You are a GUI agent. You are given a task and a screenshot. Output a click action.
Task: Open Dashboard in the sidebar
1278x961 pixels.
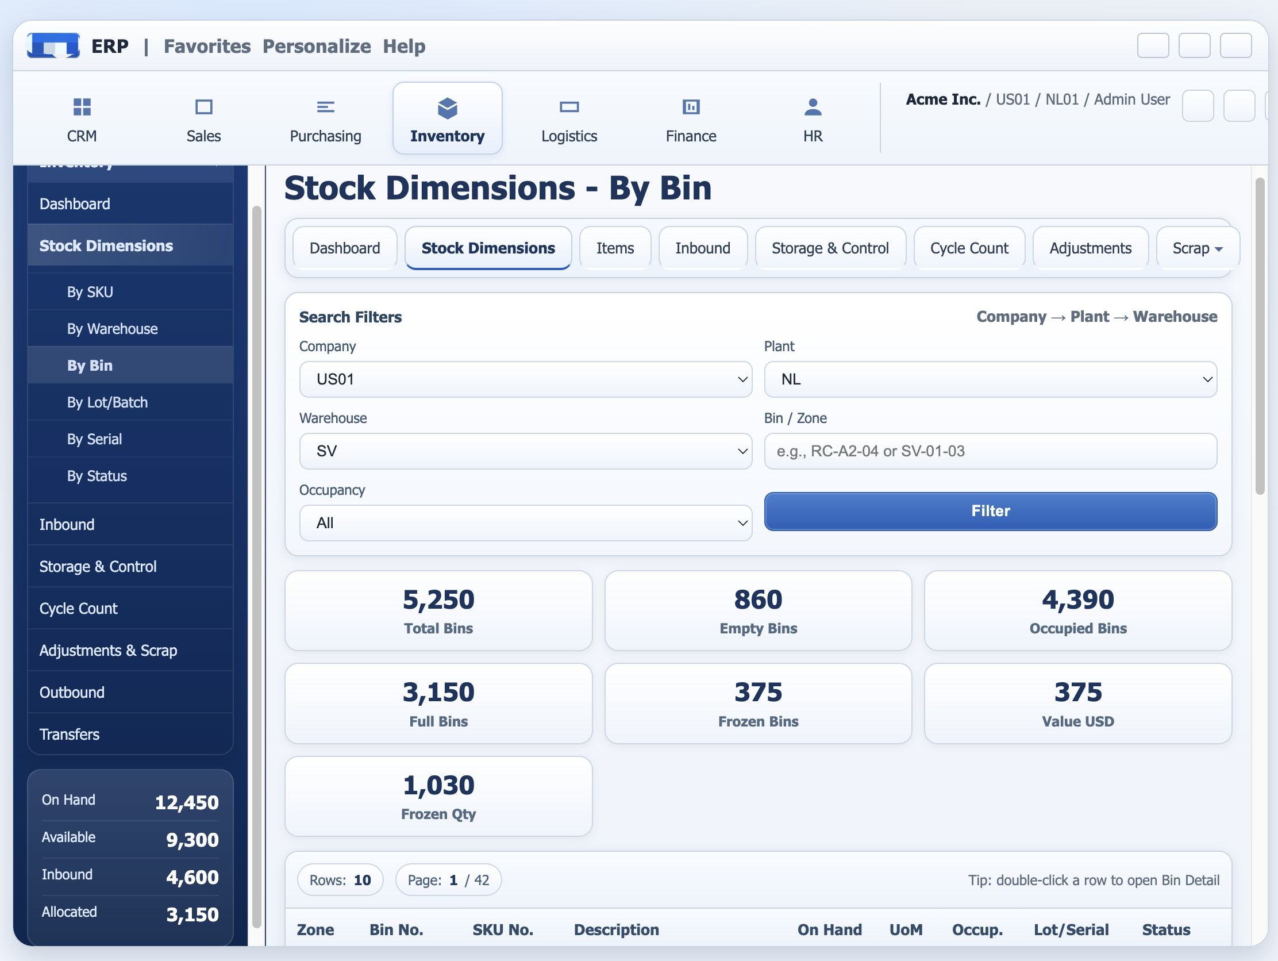[130, 204]
